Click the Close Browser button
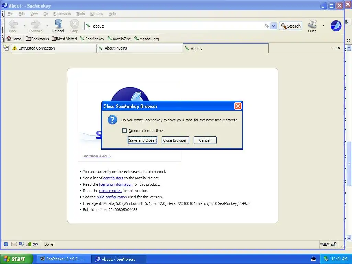This screenshot has width=352, height=264. [x=175, y=140]
